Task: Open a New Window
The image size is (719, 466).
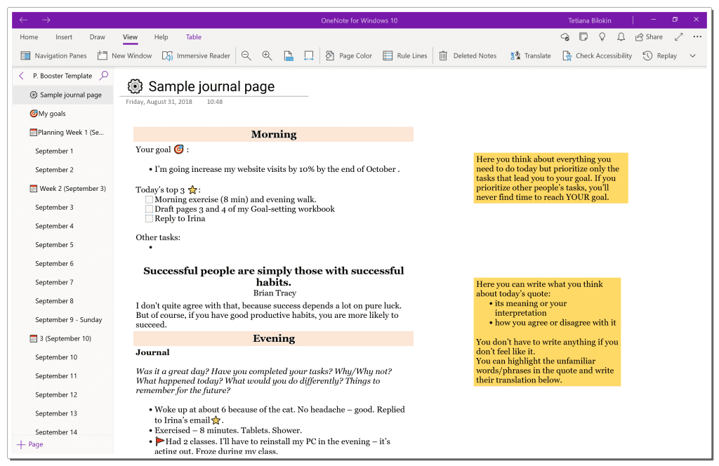Action: click(x=124, y=55)
